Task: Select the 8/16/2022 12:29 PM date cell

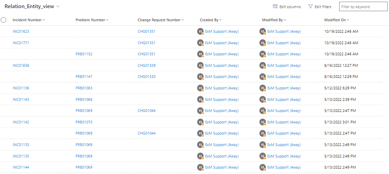Action: click(341, 77)
